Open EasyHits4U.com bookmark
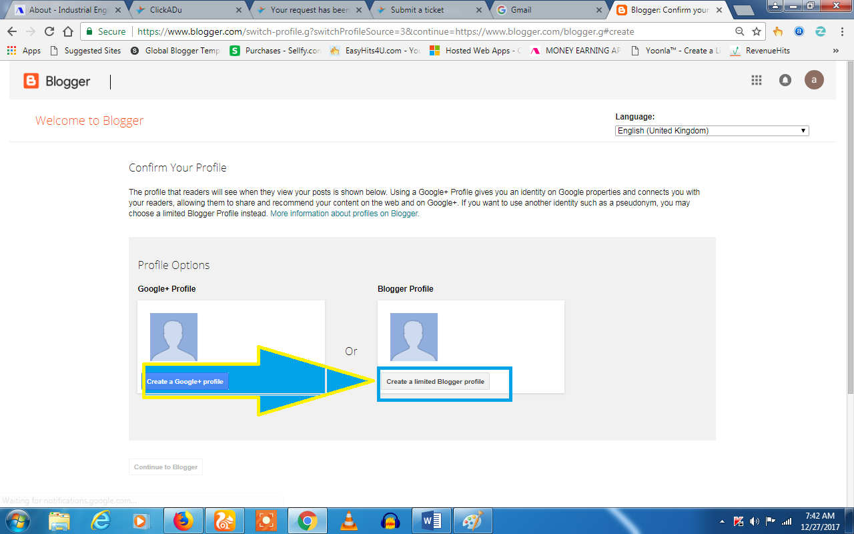This screenshot has height=534, width=854. pos(375,51)
